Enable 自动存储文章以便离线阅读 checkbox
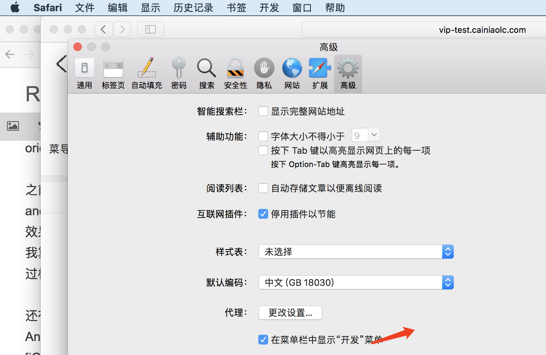546x355 pixels. [x=263, y=188]
